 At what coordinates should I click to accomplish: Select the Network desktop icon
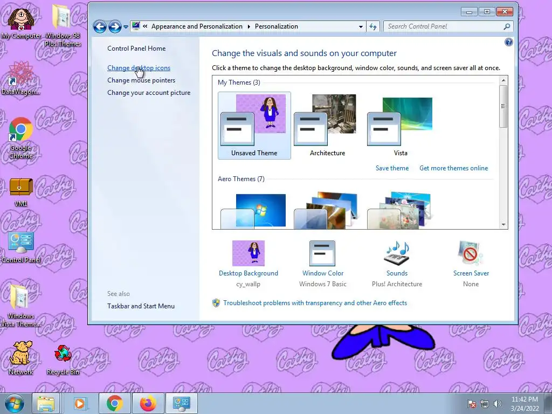[x=21, y=358]
